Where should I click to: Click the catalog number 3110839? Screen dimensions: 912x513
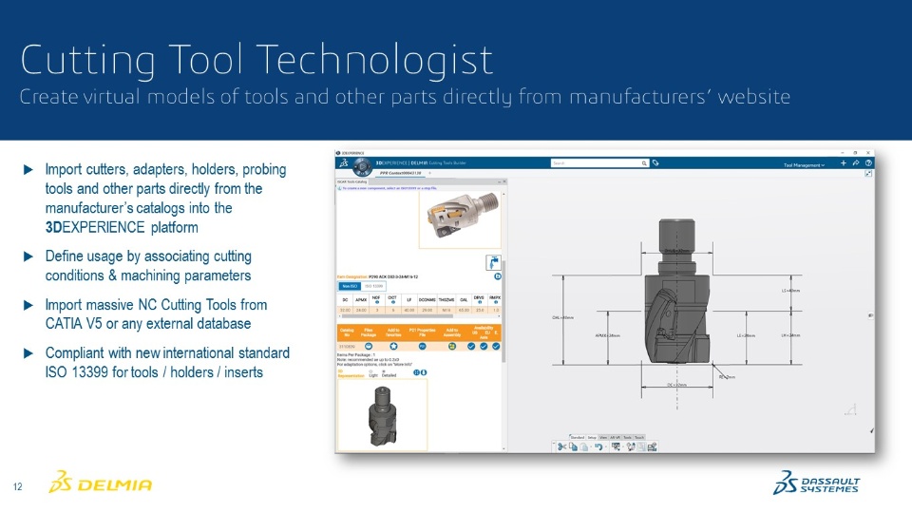[348, 347]
